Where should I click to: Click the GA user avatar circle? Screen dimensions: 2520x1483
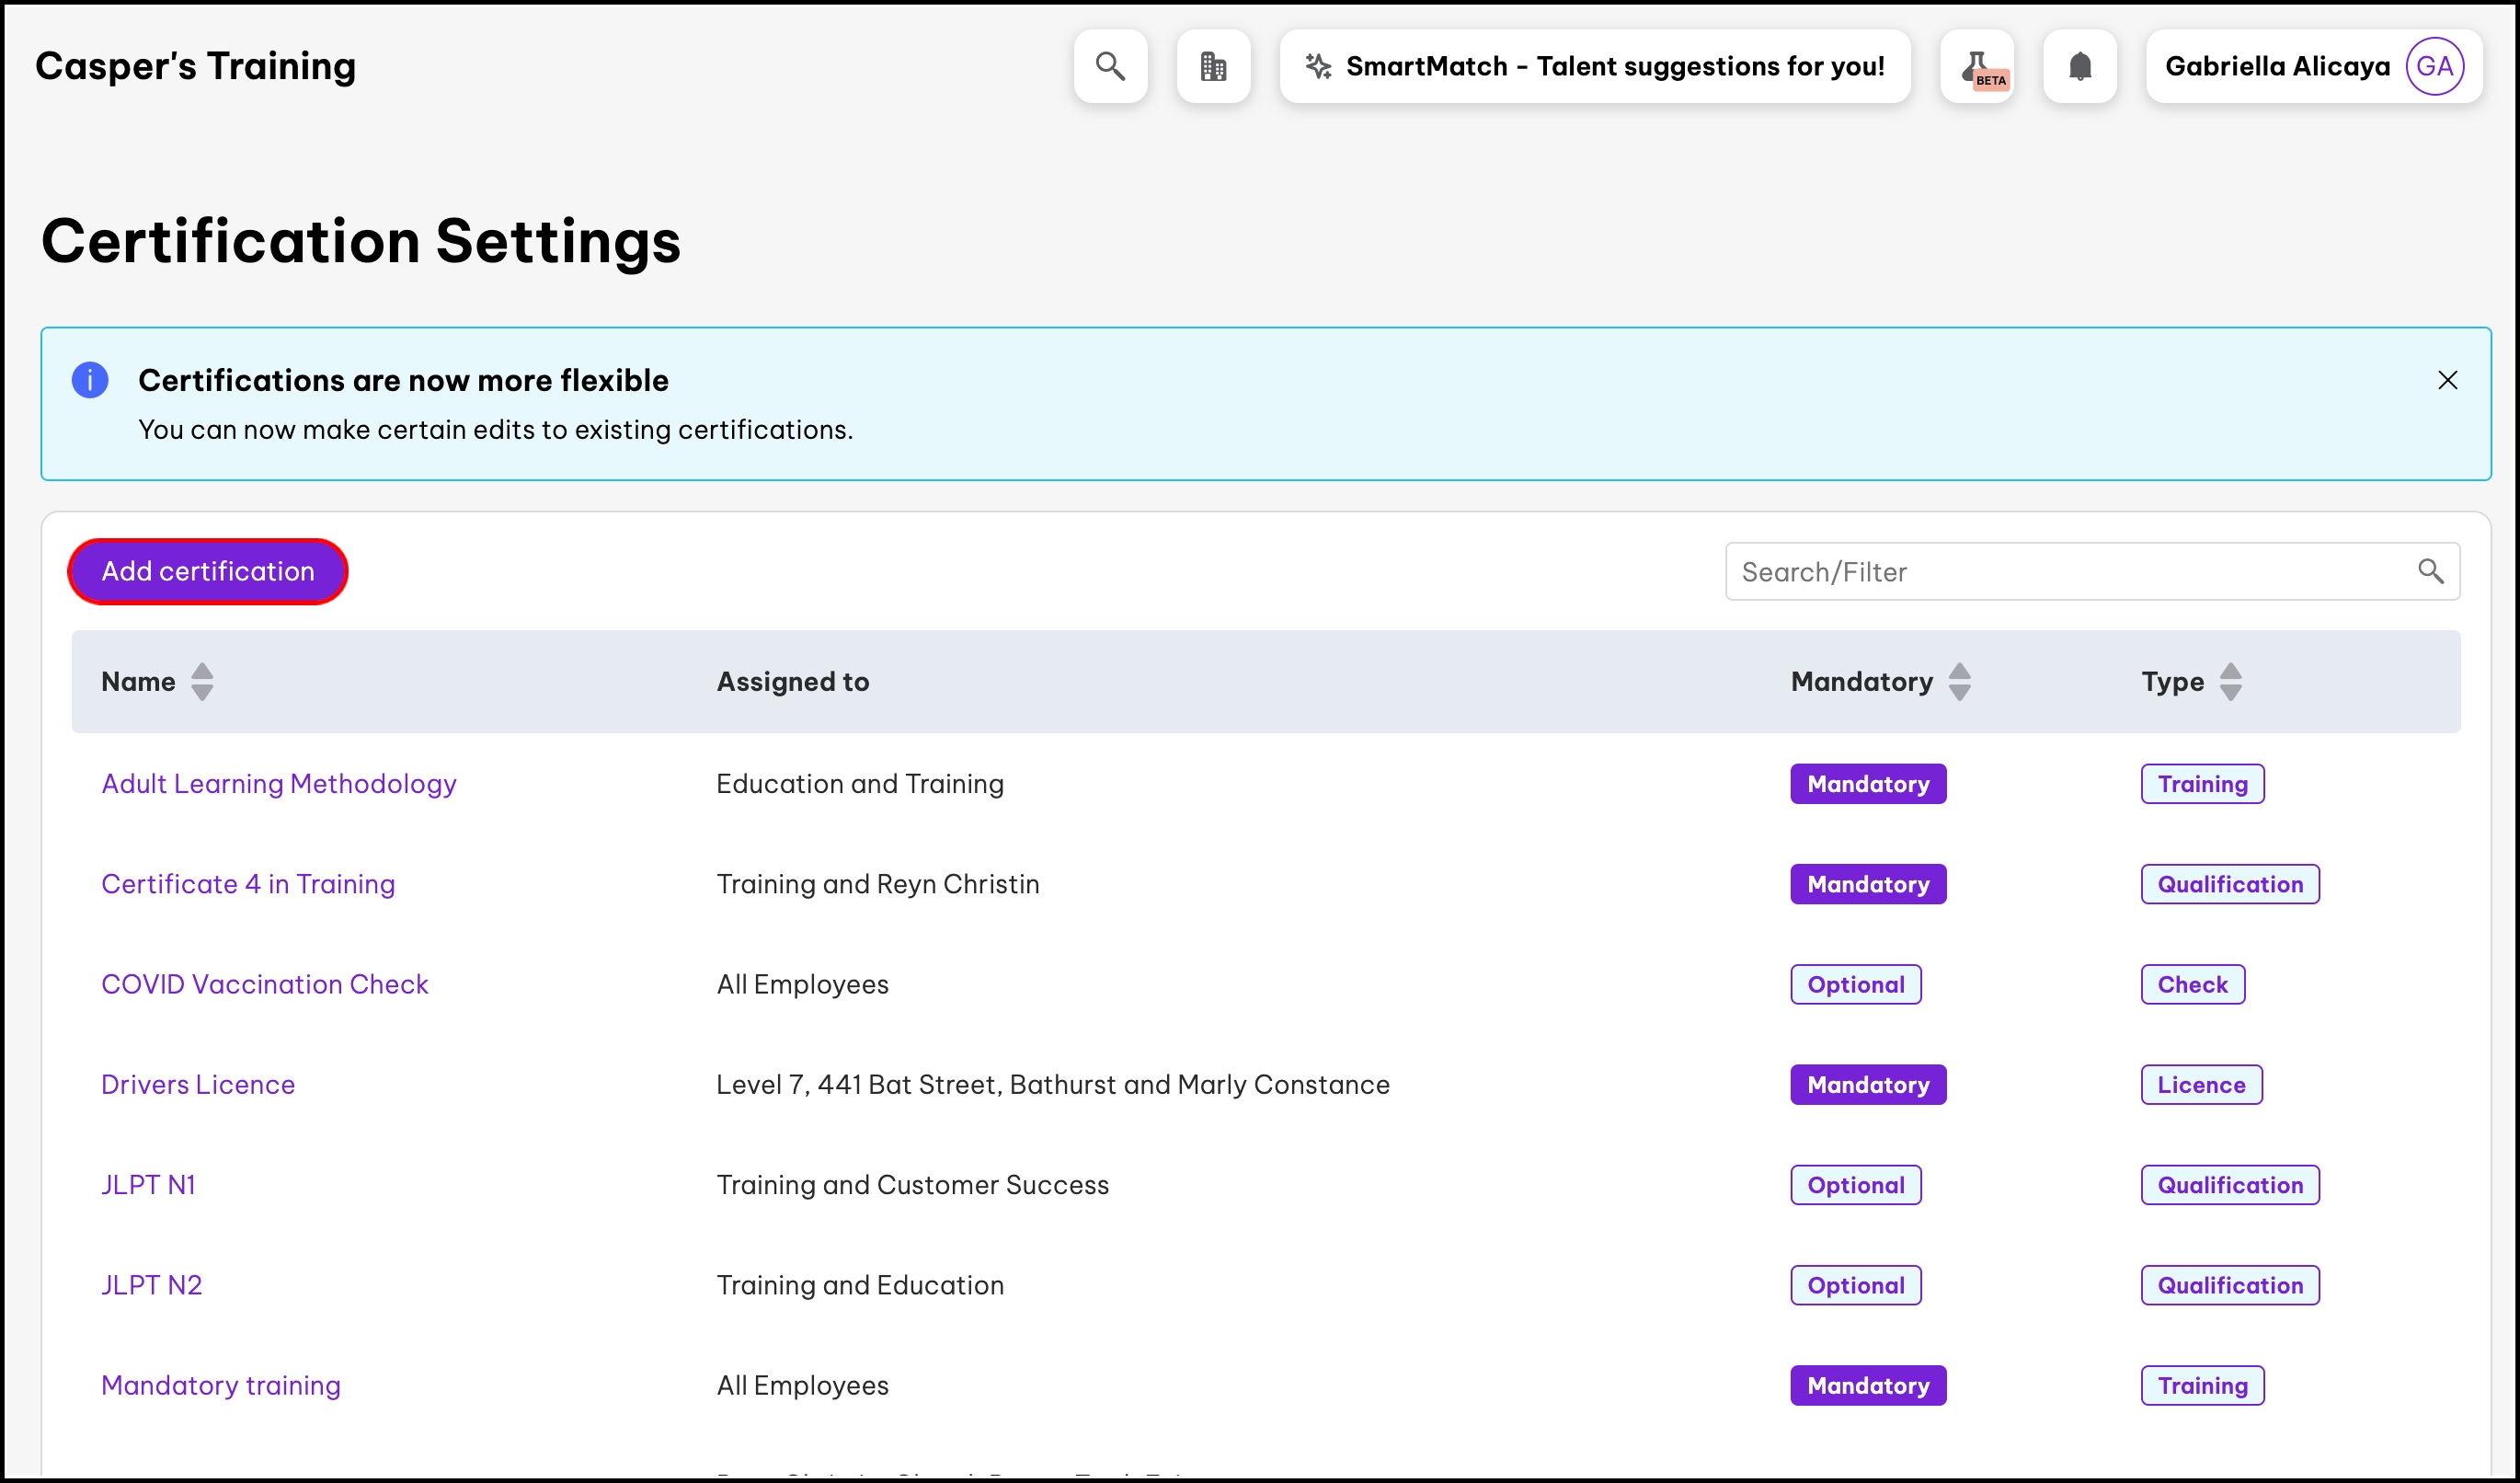click(x=2434, y=66)
